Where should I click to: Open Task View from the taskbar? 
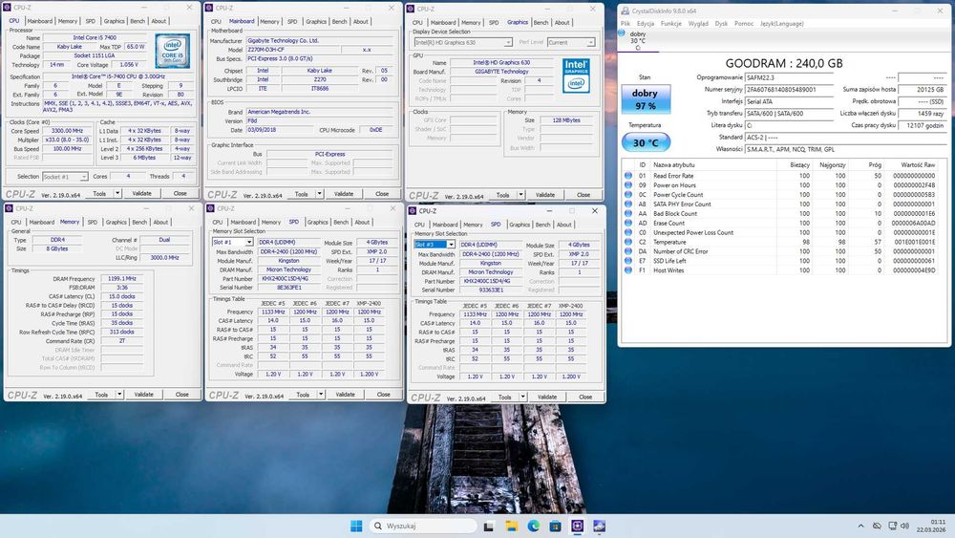point(488,526)
